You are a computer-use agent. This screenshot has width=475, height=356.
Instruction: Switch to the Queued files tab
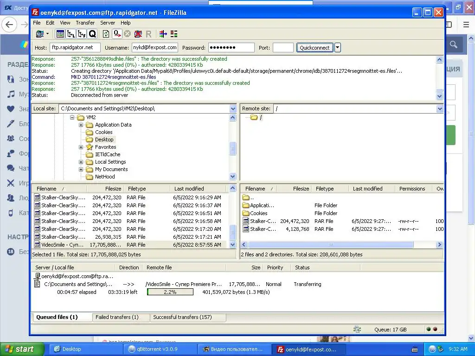62,317
